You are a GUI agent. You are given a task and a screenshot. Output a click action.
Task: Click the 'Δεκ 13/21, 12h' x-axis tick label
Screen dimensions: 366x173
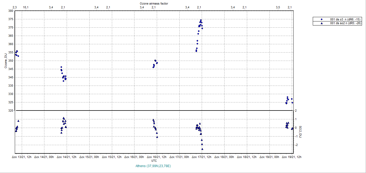[22, 157]
